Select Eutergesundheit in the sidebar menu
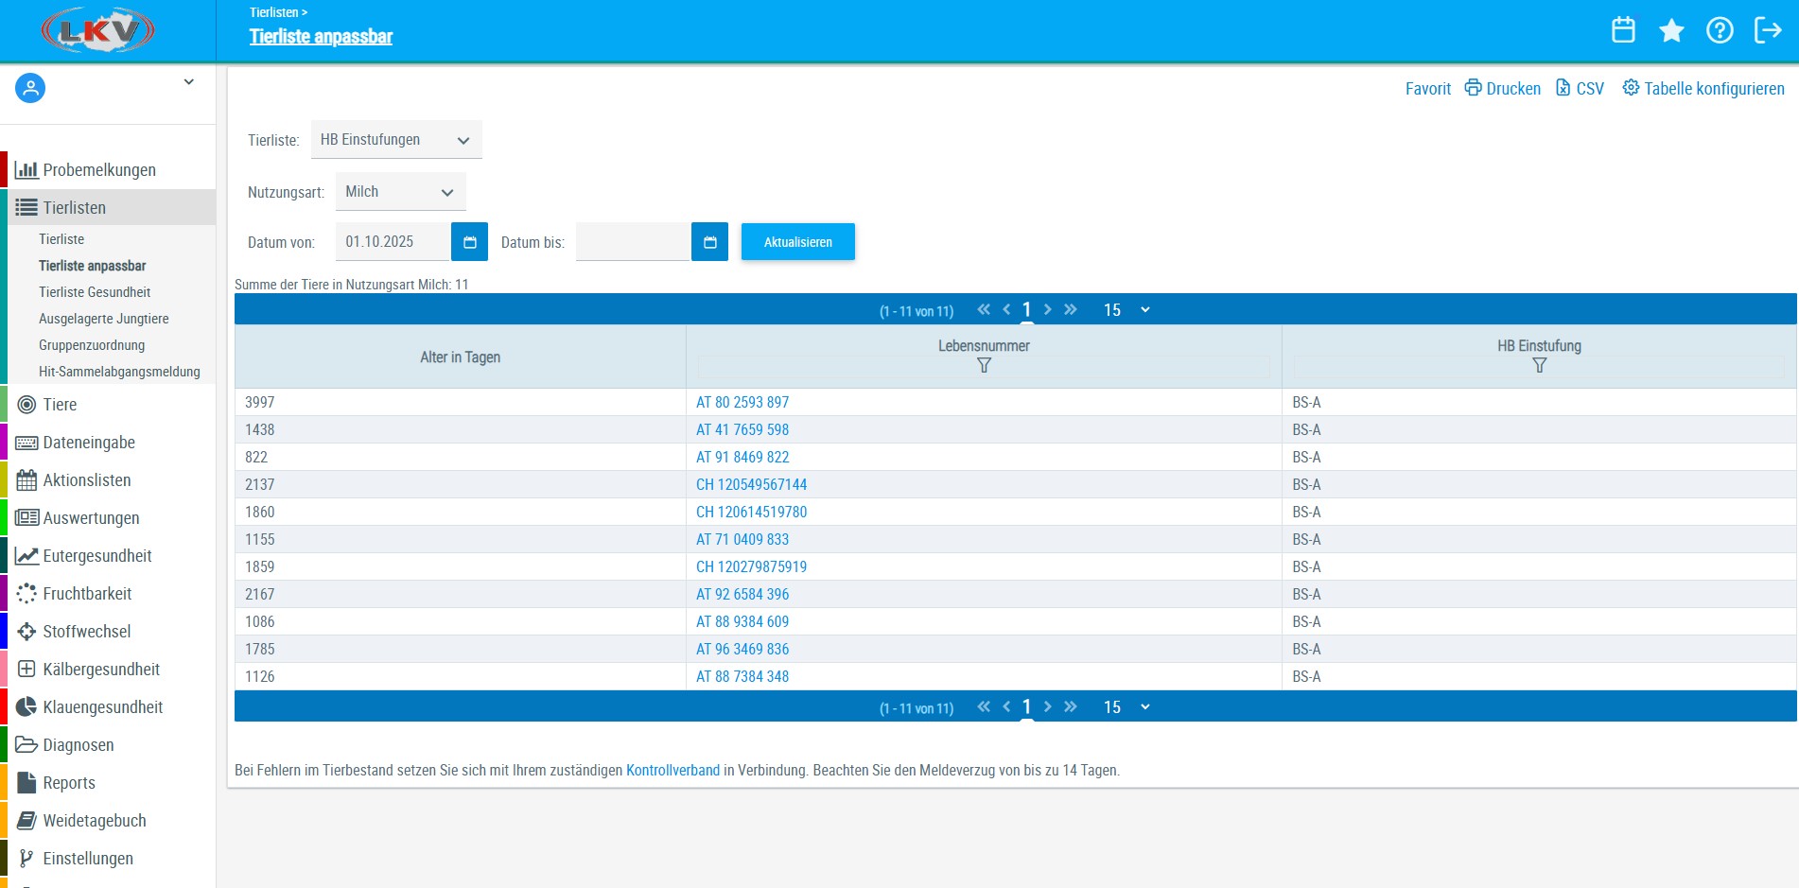The height and width of the screenshot is (888, 1799). [x=96, y=556]
